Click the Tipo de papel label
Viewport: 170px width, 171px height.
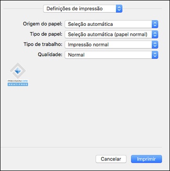coord(46,34)
